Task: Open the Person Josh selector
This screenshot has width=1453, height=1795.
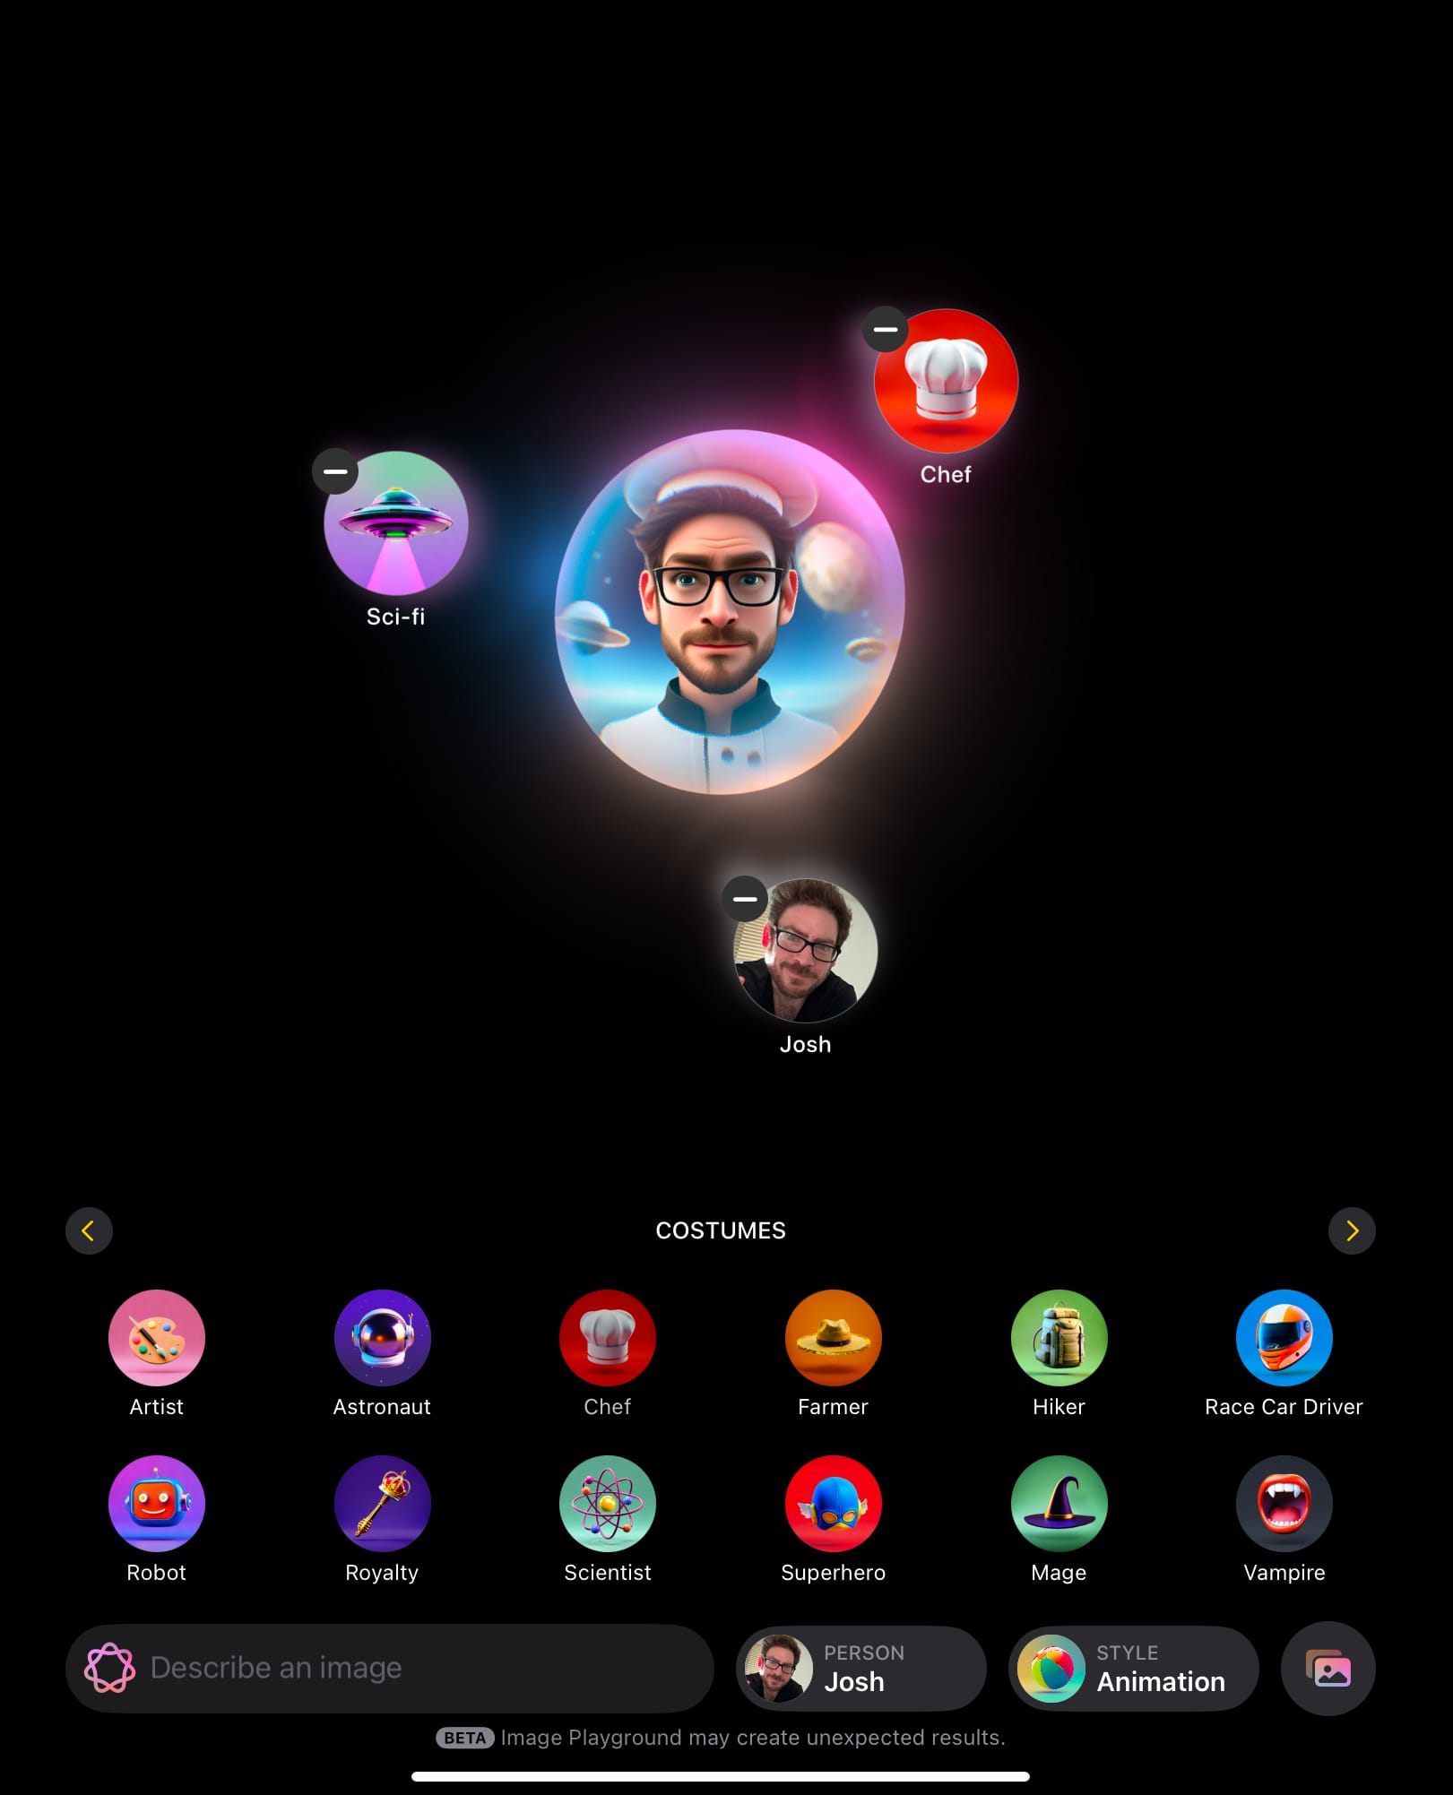Action: coord(861,1669)
